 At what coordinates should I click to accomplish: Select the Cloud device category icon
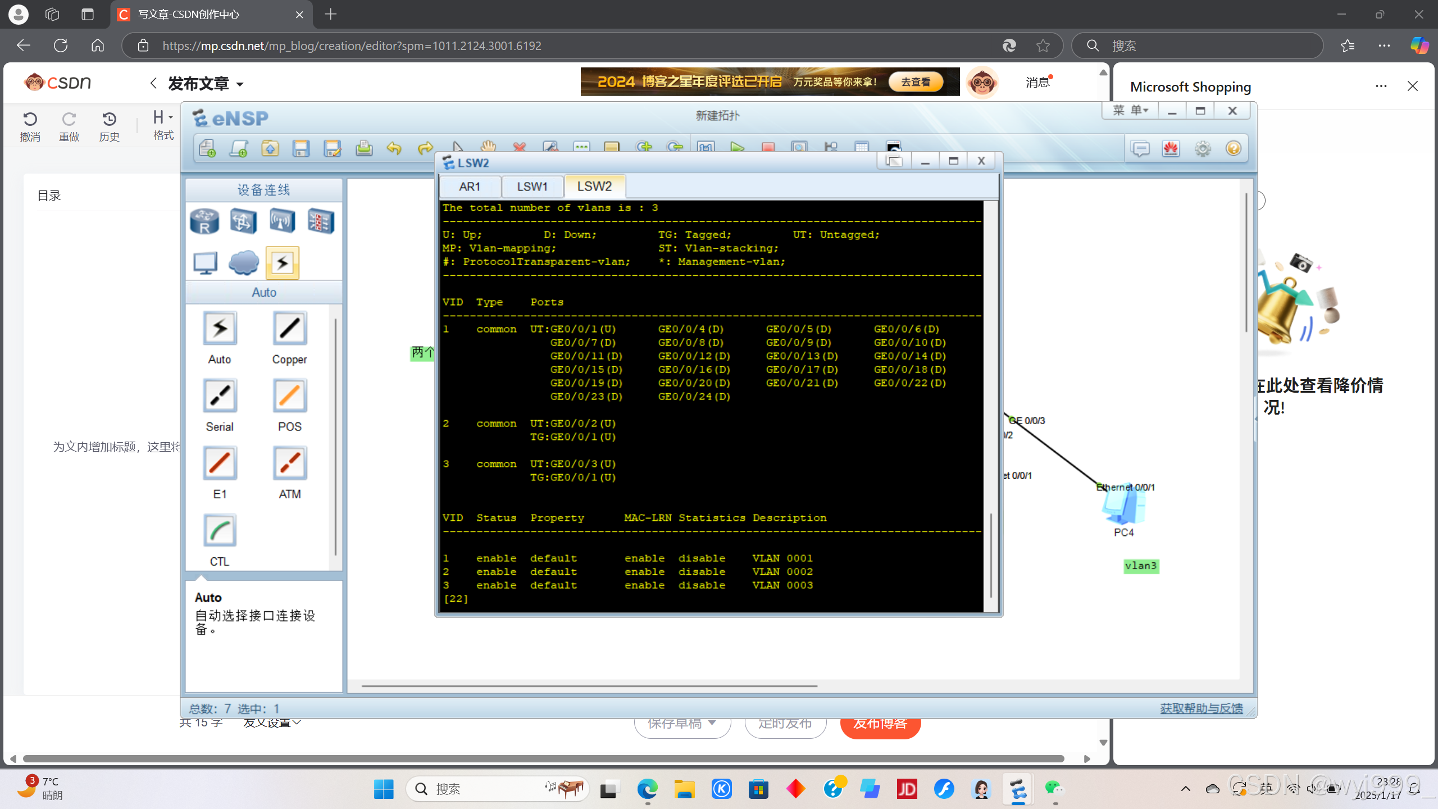coord(244,262)
